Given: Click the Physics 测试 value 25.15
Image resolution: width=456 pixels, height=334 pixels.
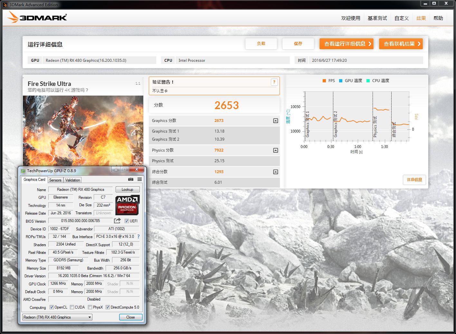Looking at the screenshot, I should click(220, 161).
